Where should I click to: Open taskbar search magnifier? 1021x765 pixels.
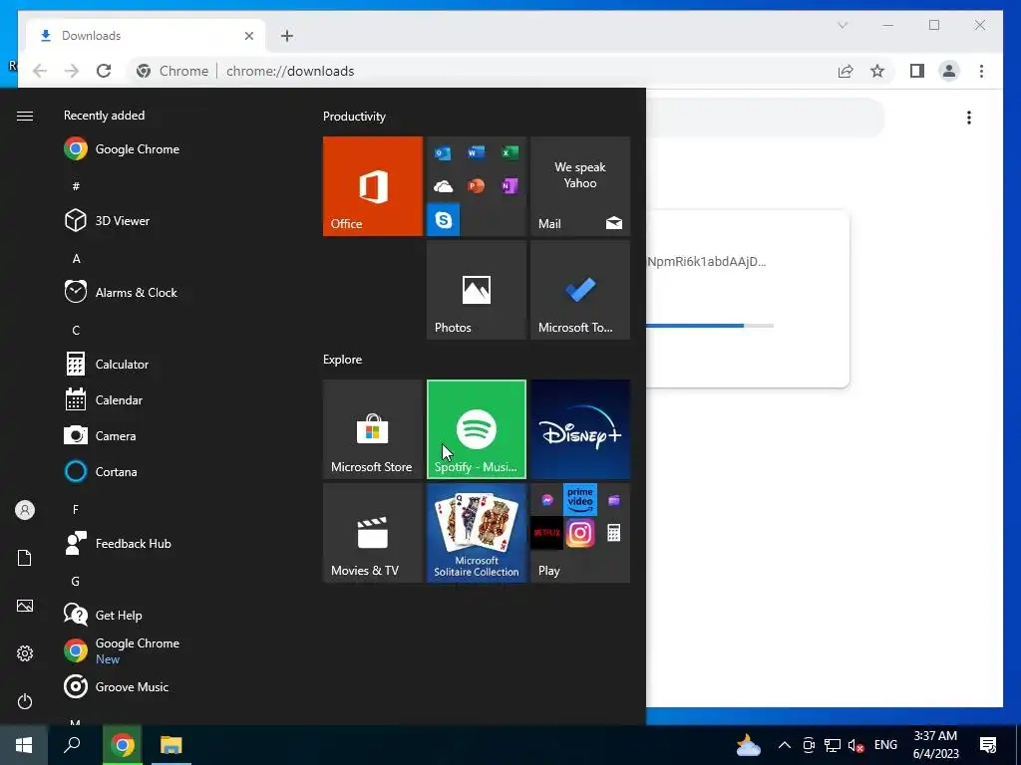point(72,745)
